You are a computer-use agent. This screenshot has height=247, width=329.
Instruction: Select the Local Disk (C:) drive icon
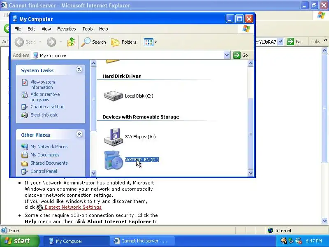(x=114, y=96)
